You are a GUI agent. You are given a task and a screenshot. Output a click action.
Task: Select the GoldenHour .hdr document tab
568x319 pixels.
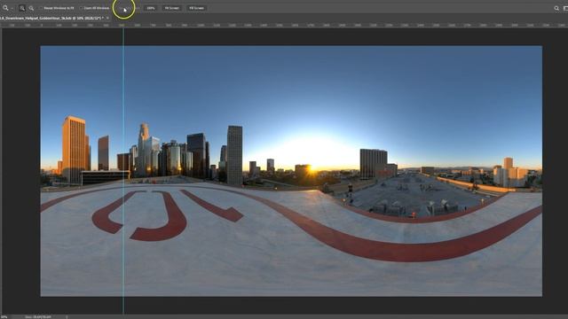[x=51, y=18]
